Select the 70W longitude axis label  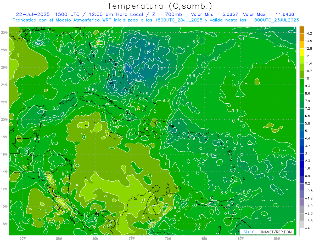coord(168,239)
